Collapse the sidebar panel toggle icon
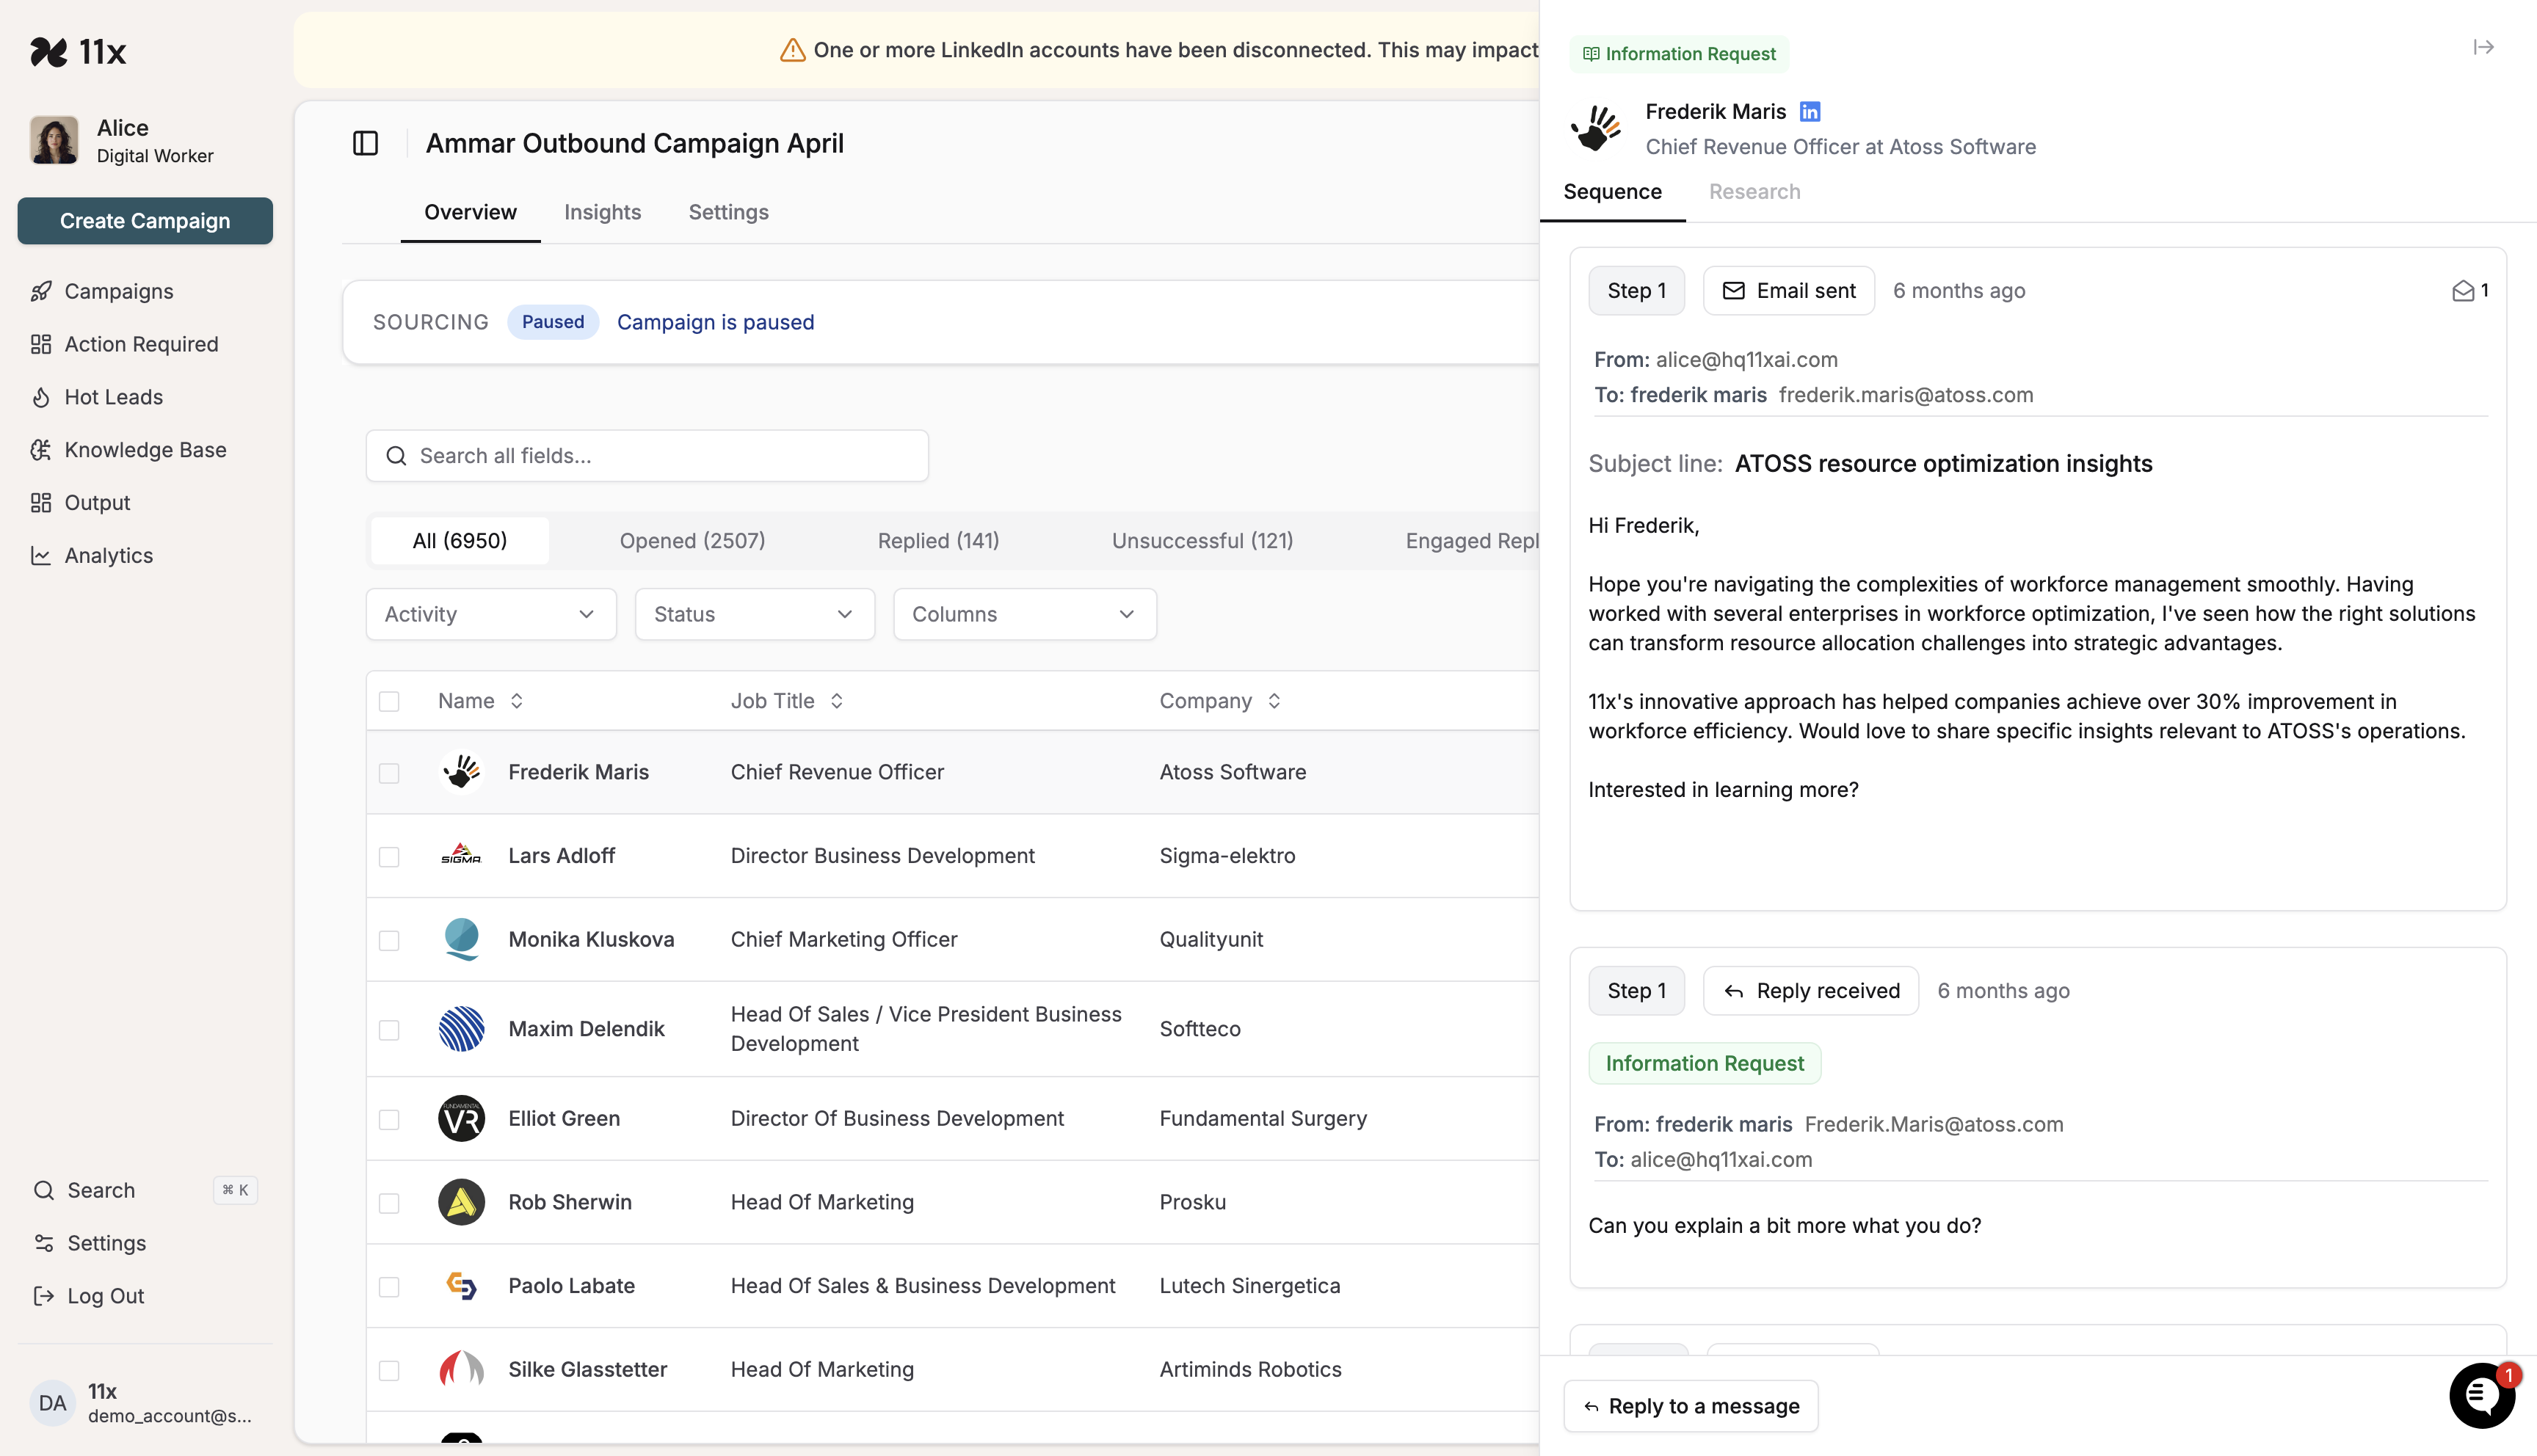The width and height of the screenshot is (2537, 1456). tap(365, 143)
